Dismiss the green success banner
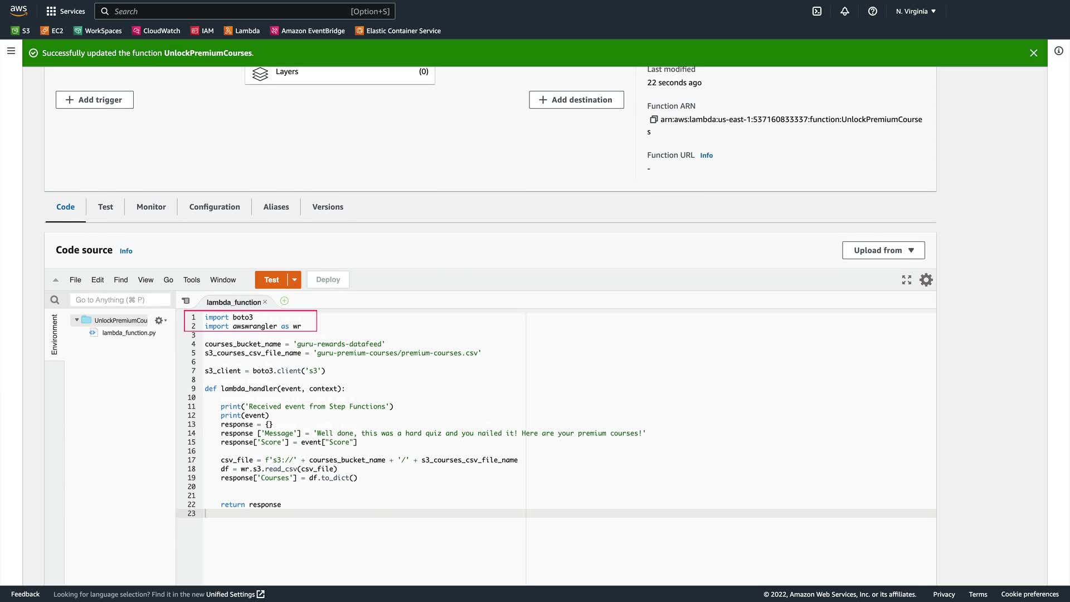The height and width of the screenshot is (602, 1070). pos(1033,53)
